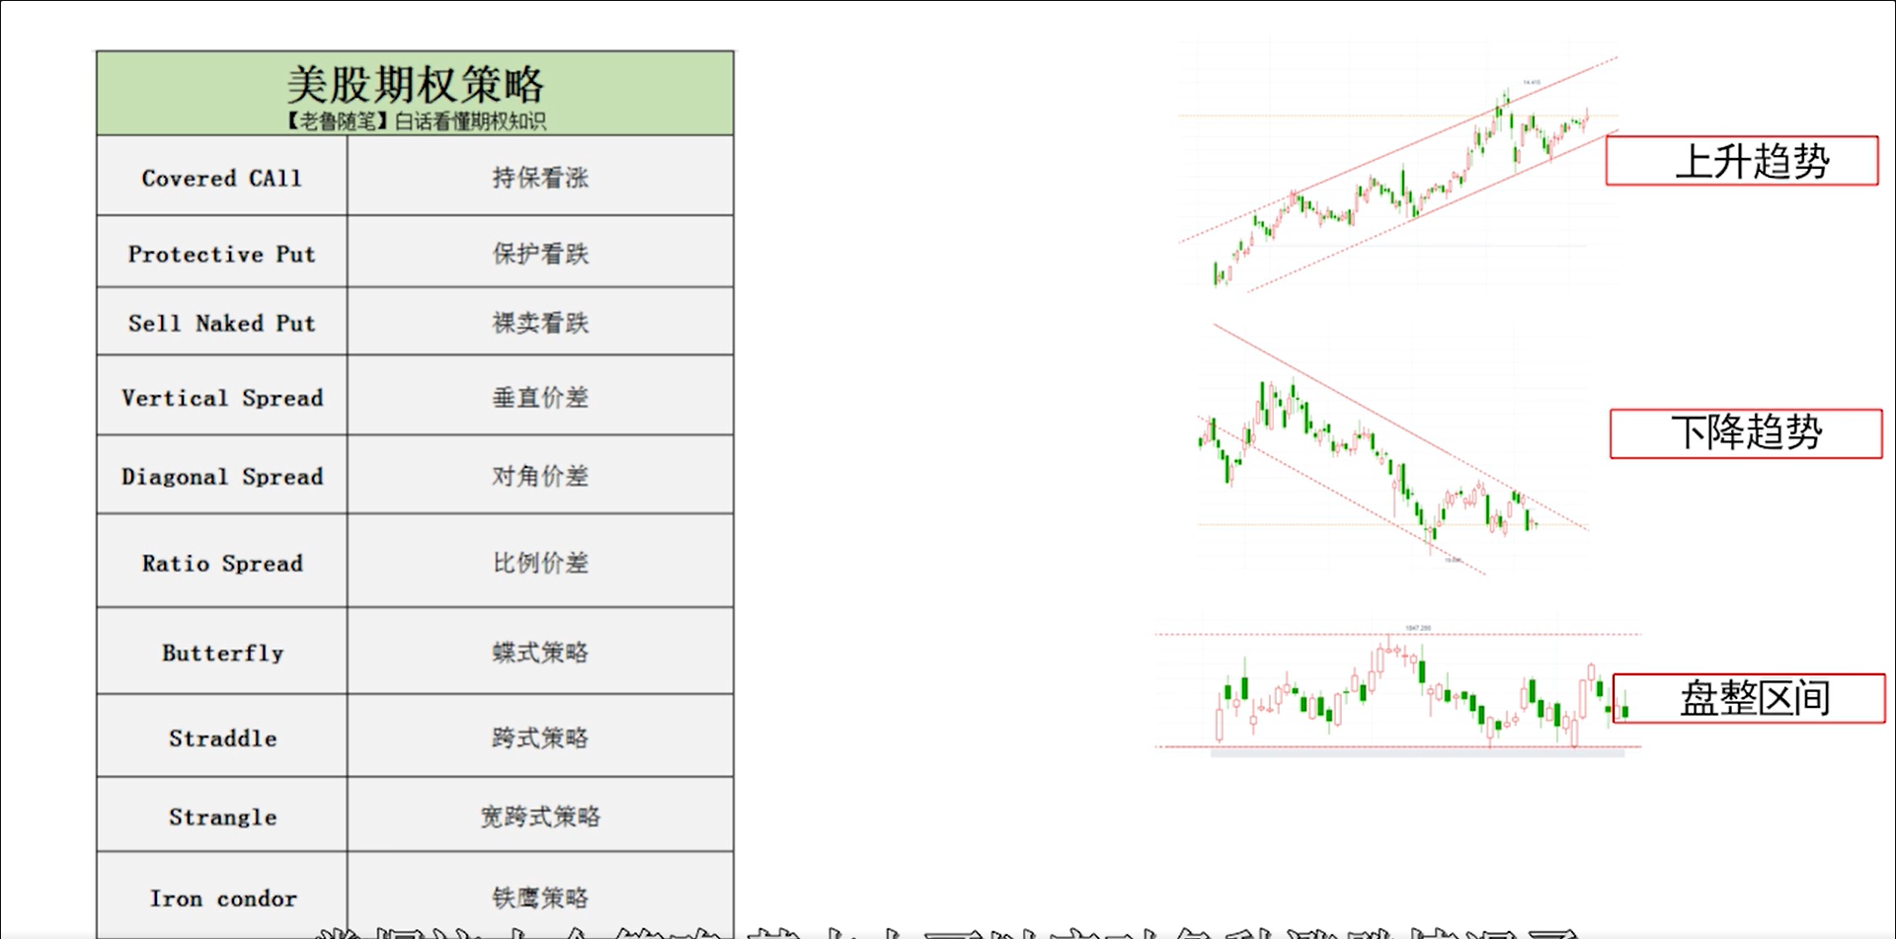The width and height of the screenshot is (1896, 939).
Task: Click the 下降趋势 red-bordered label
Action: (1746, 433)
